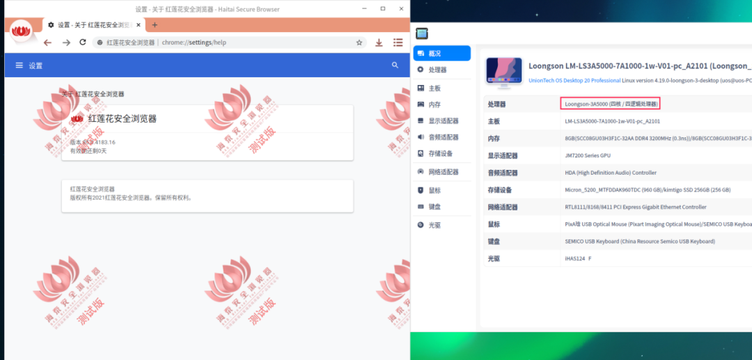Go back using the browser back arrow
This screenshot has width=752, height=360.
(x=47, y=42)
